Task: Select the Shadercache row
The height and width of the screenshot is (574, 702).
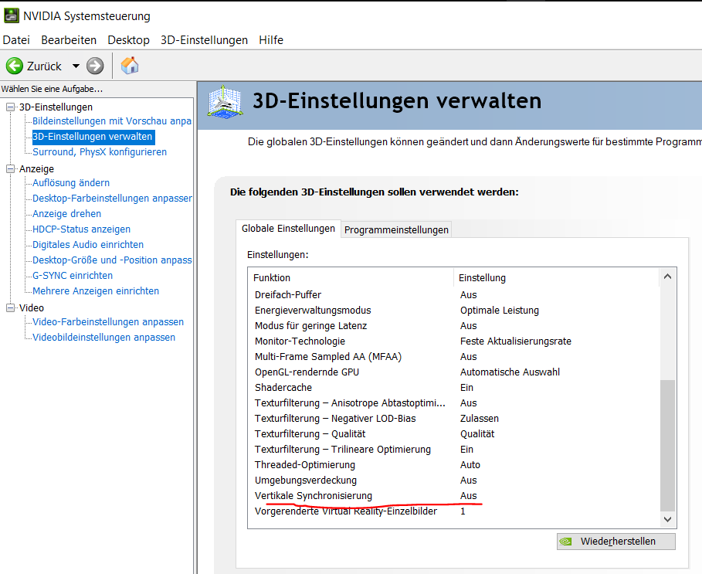Action: click(454, 387)
